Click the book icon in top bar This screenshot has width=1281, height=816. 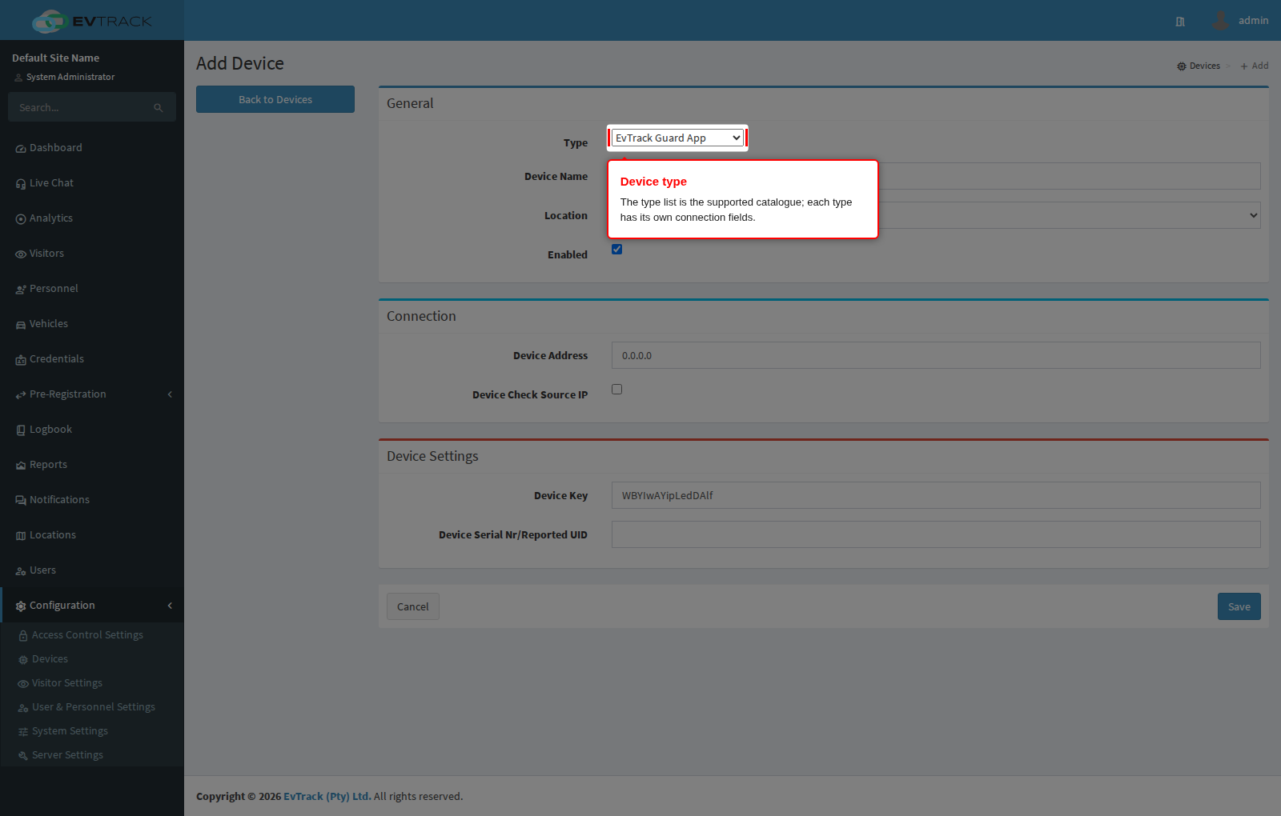point(1180,22)
